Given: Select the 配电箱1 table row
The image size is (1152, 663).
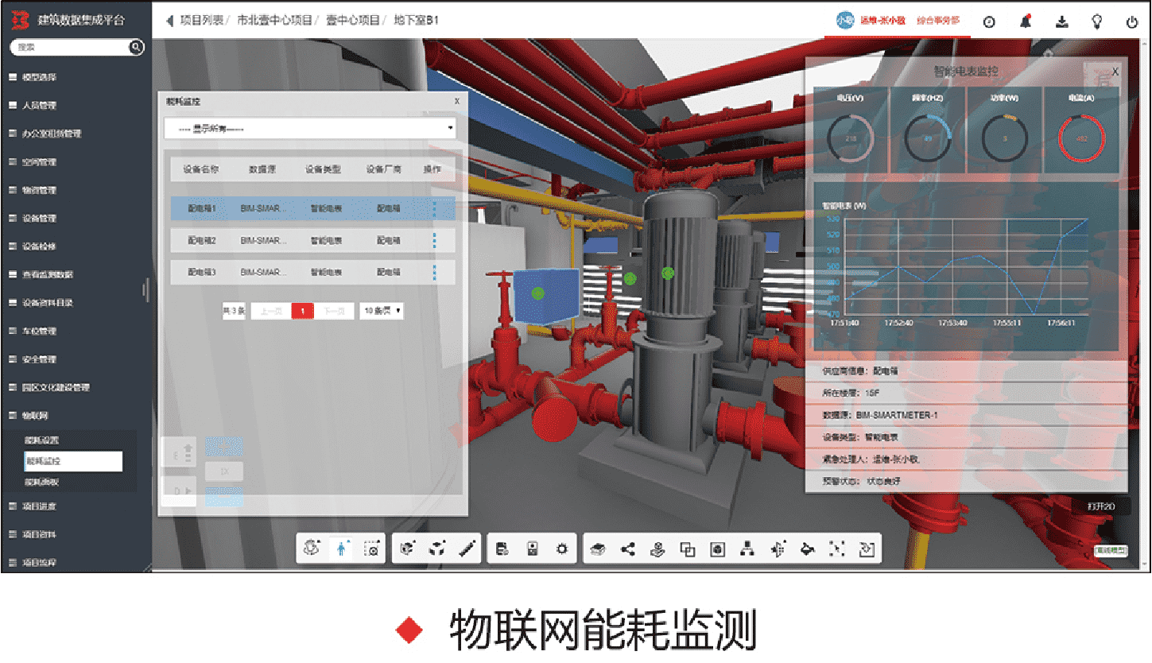Looking at the screenshot, I should (x=312, y=209).
